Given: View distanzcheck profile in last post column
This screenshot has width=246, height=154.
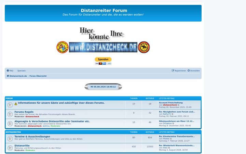Looking at the screenshot, I should point(170,105).
